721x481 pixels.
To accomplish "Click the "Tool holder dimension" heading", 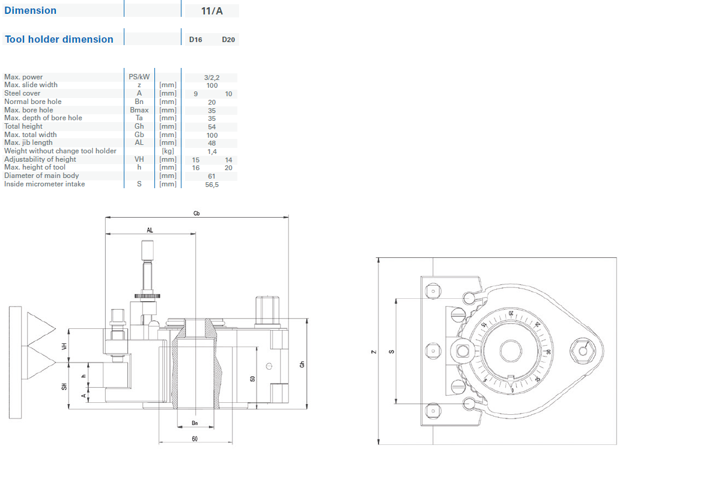I will tap(59, 39).
